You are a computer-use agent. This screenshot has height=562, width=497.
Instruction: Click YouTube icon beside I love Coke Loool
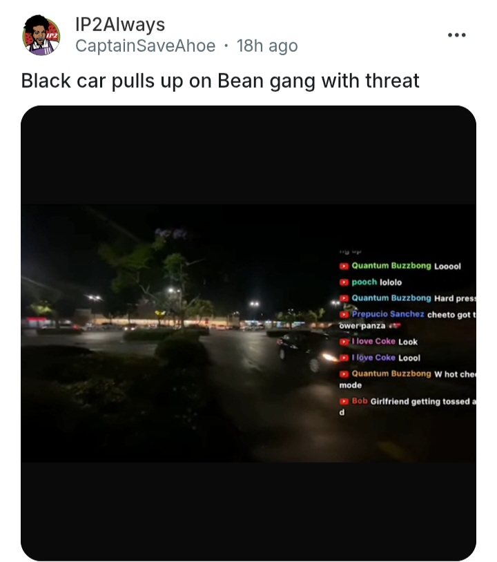coord(344,358)
